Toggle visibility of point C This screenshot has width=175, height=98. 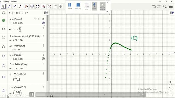(x=4, y=56)
